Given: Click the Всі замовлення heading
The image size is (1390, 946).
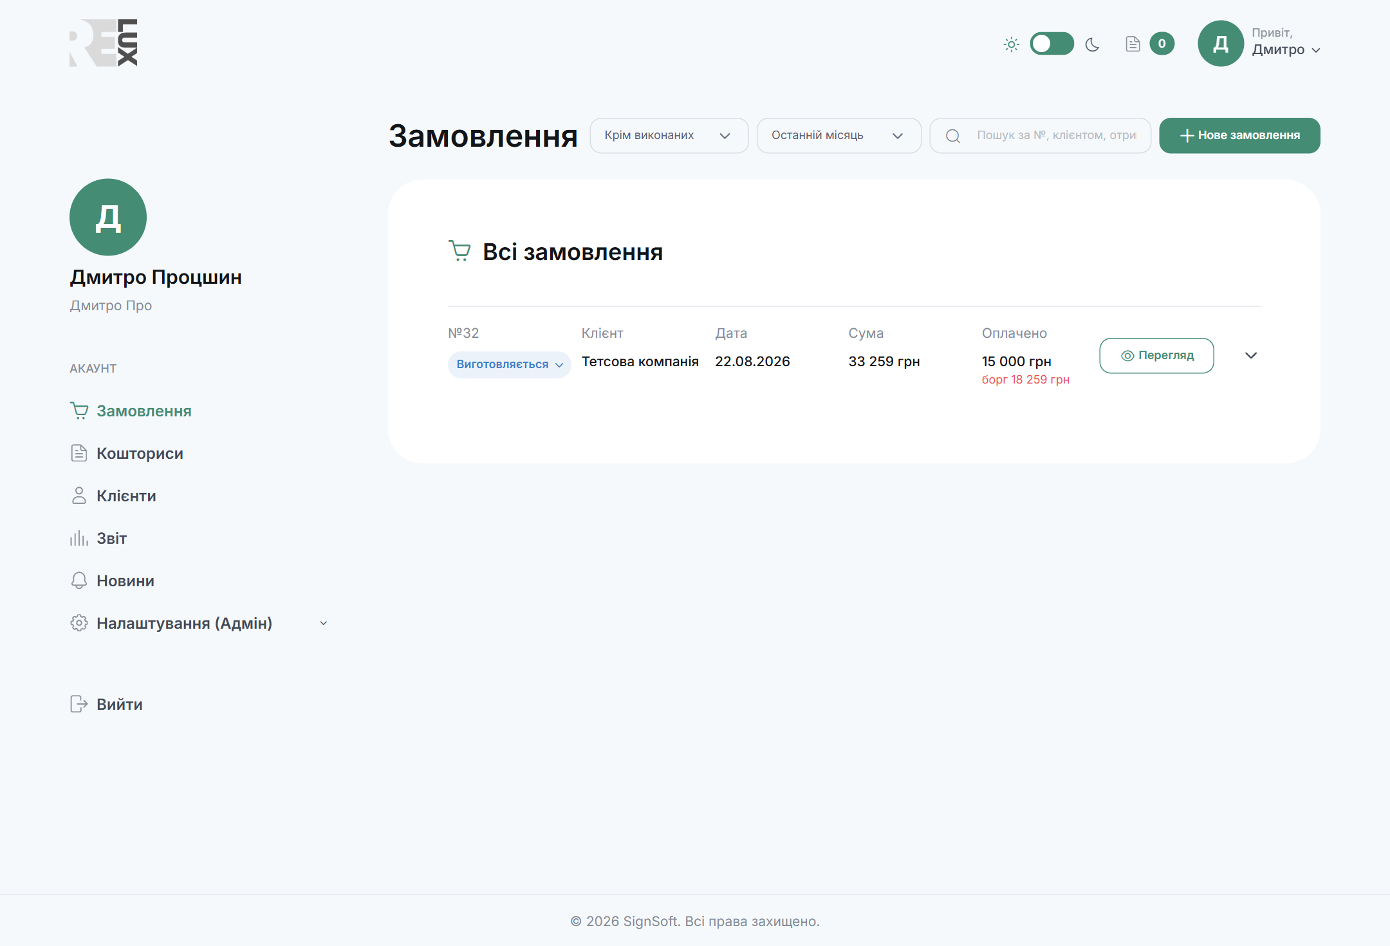Looking at the screenshot, I should (x=573, y=252).
